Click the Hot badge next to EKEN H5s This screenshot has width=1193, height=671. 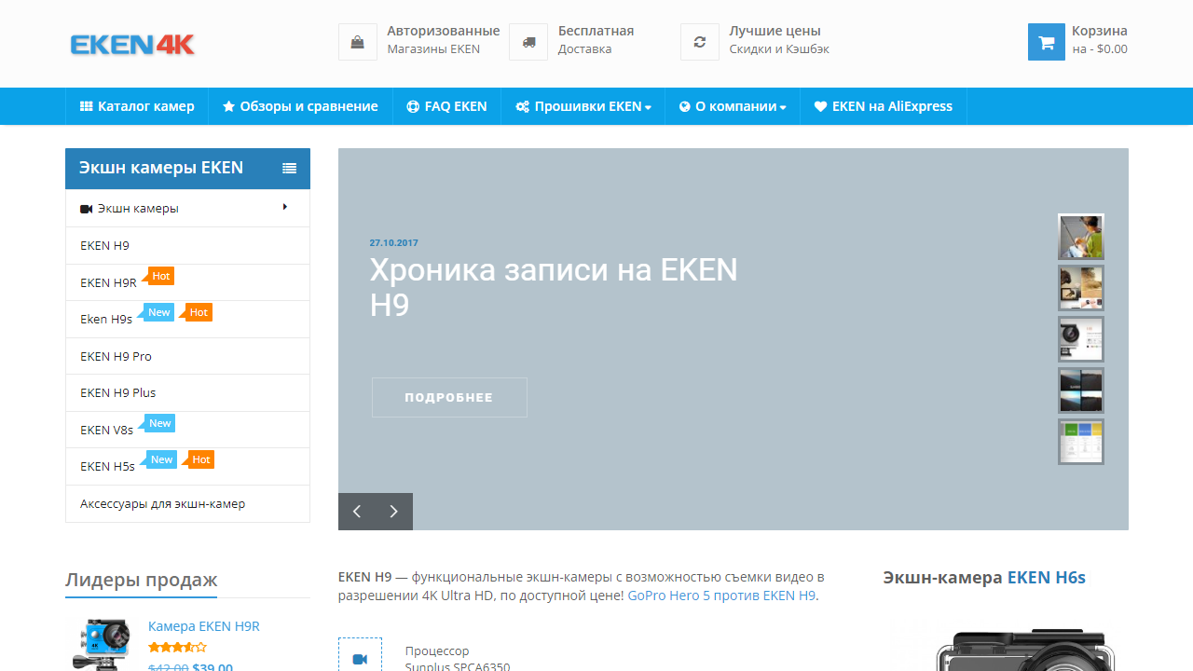coord(200,459)
